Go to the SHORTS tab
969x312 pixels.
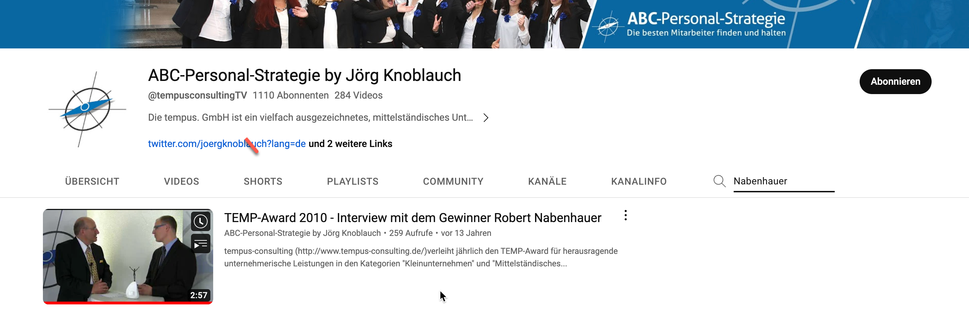coord(263,182)
